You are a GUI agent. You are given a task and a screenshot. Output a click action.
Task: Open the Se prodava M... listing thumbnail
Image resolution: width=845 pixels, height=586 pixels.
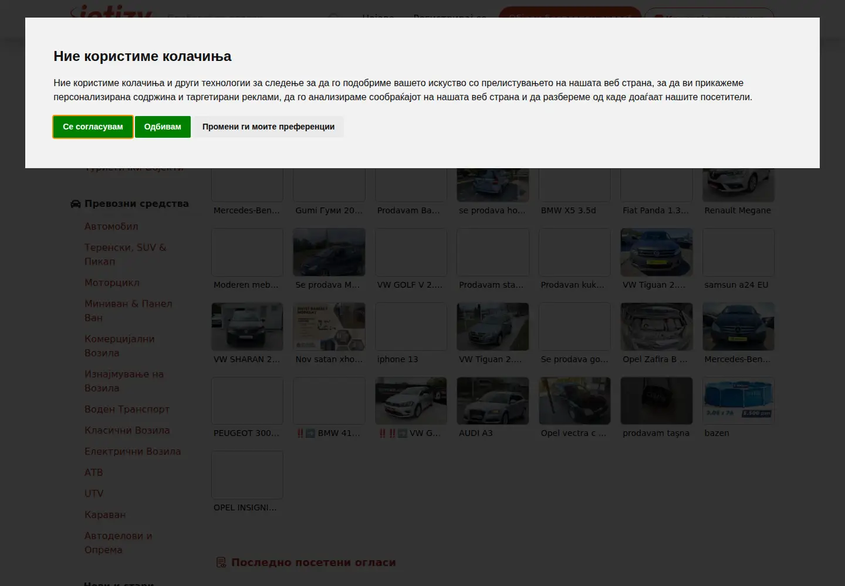click(329, 252)
